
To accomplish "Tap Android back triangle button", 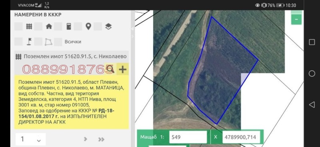I will [312, 105].
